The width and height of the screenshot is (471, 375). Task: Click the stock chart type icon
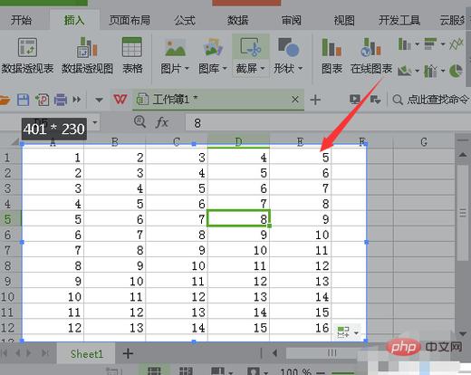click(430, 71)
